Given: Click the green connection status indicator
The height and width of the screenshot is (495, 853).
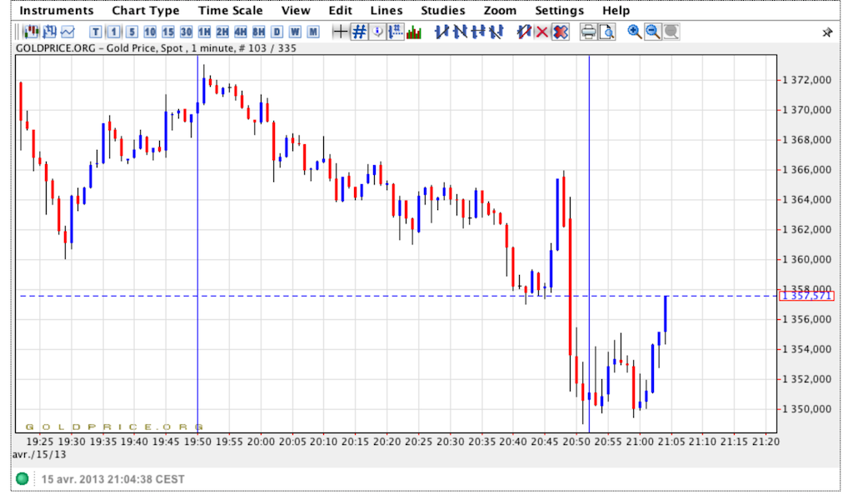Looking at the screenshot, I should click(22, 479).
